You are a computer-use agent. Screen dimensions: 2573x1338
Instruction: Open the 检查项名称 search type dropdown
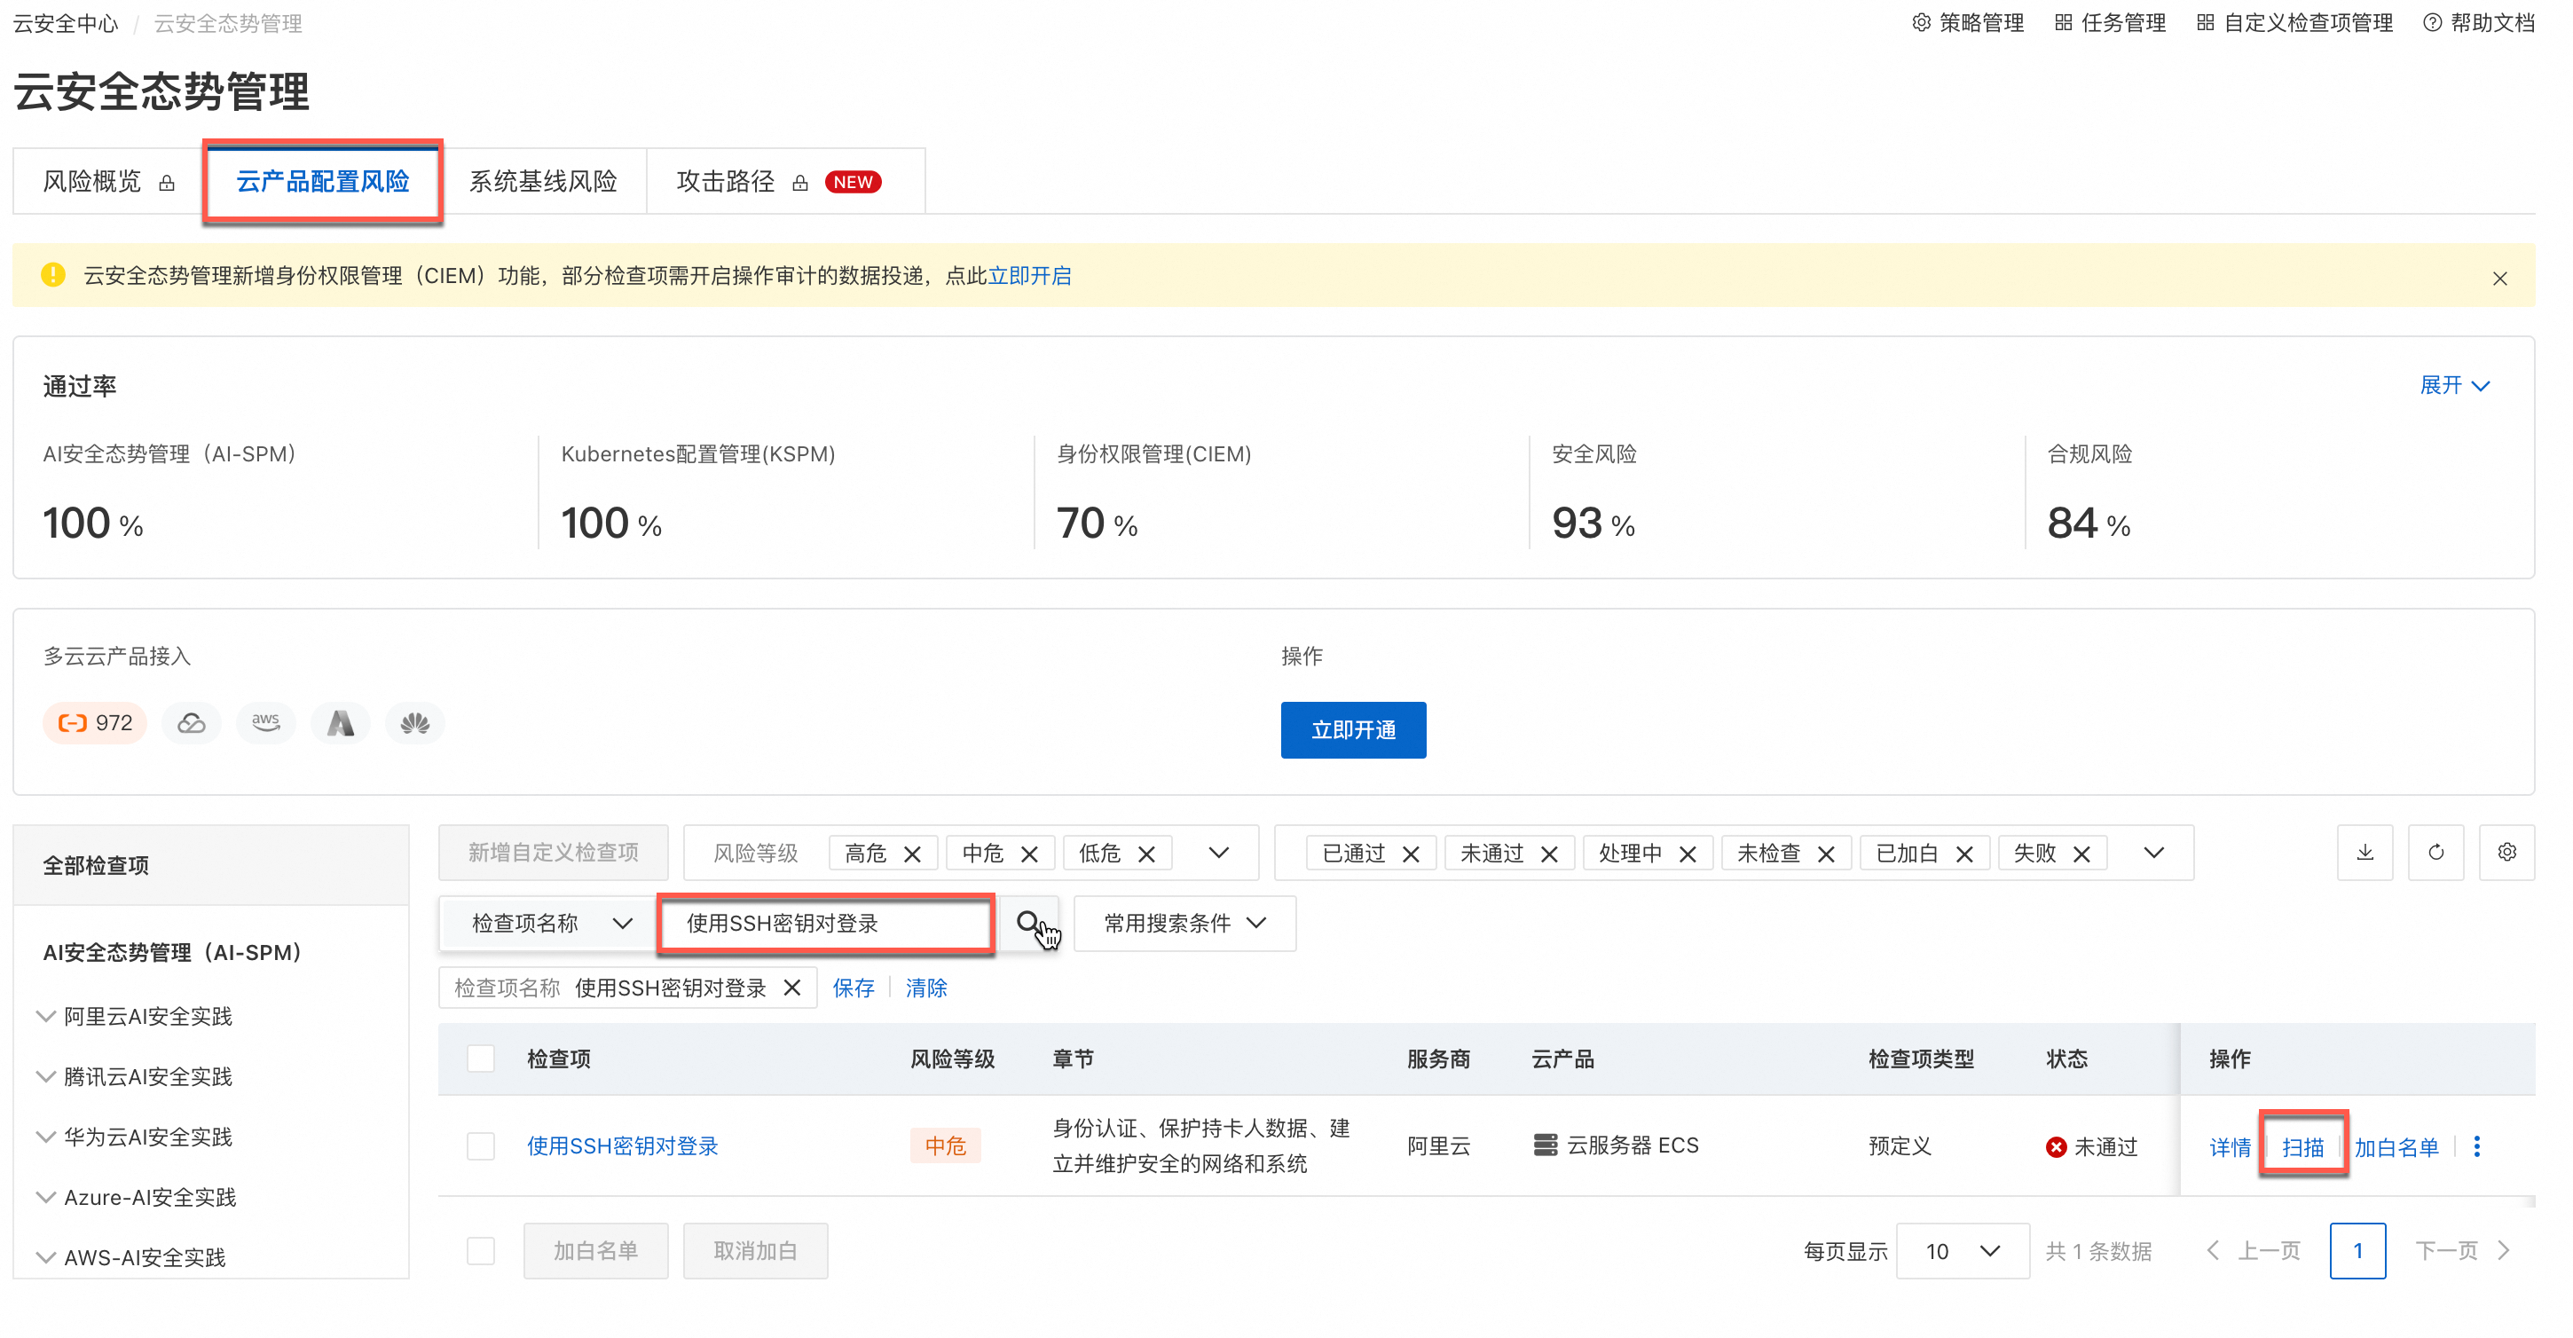coord(549,923)
